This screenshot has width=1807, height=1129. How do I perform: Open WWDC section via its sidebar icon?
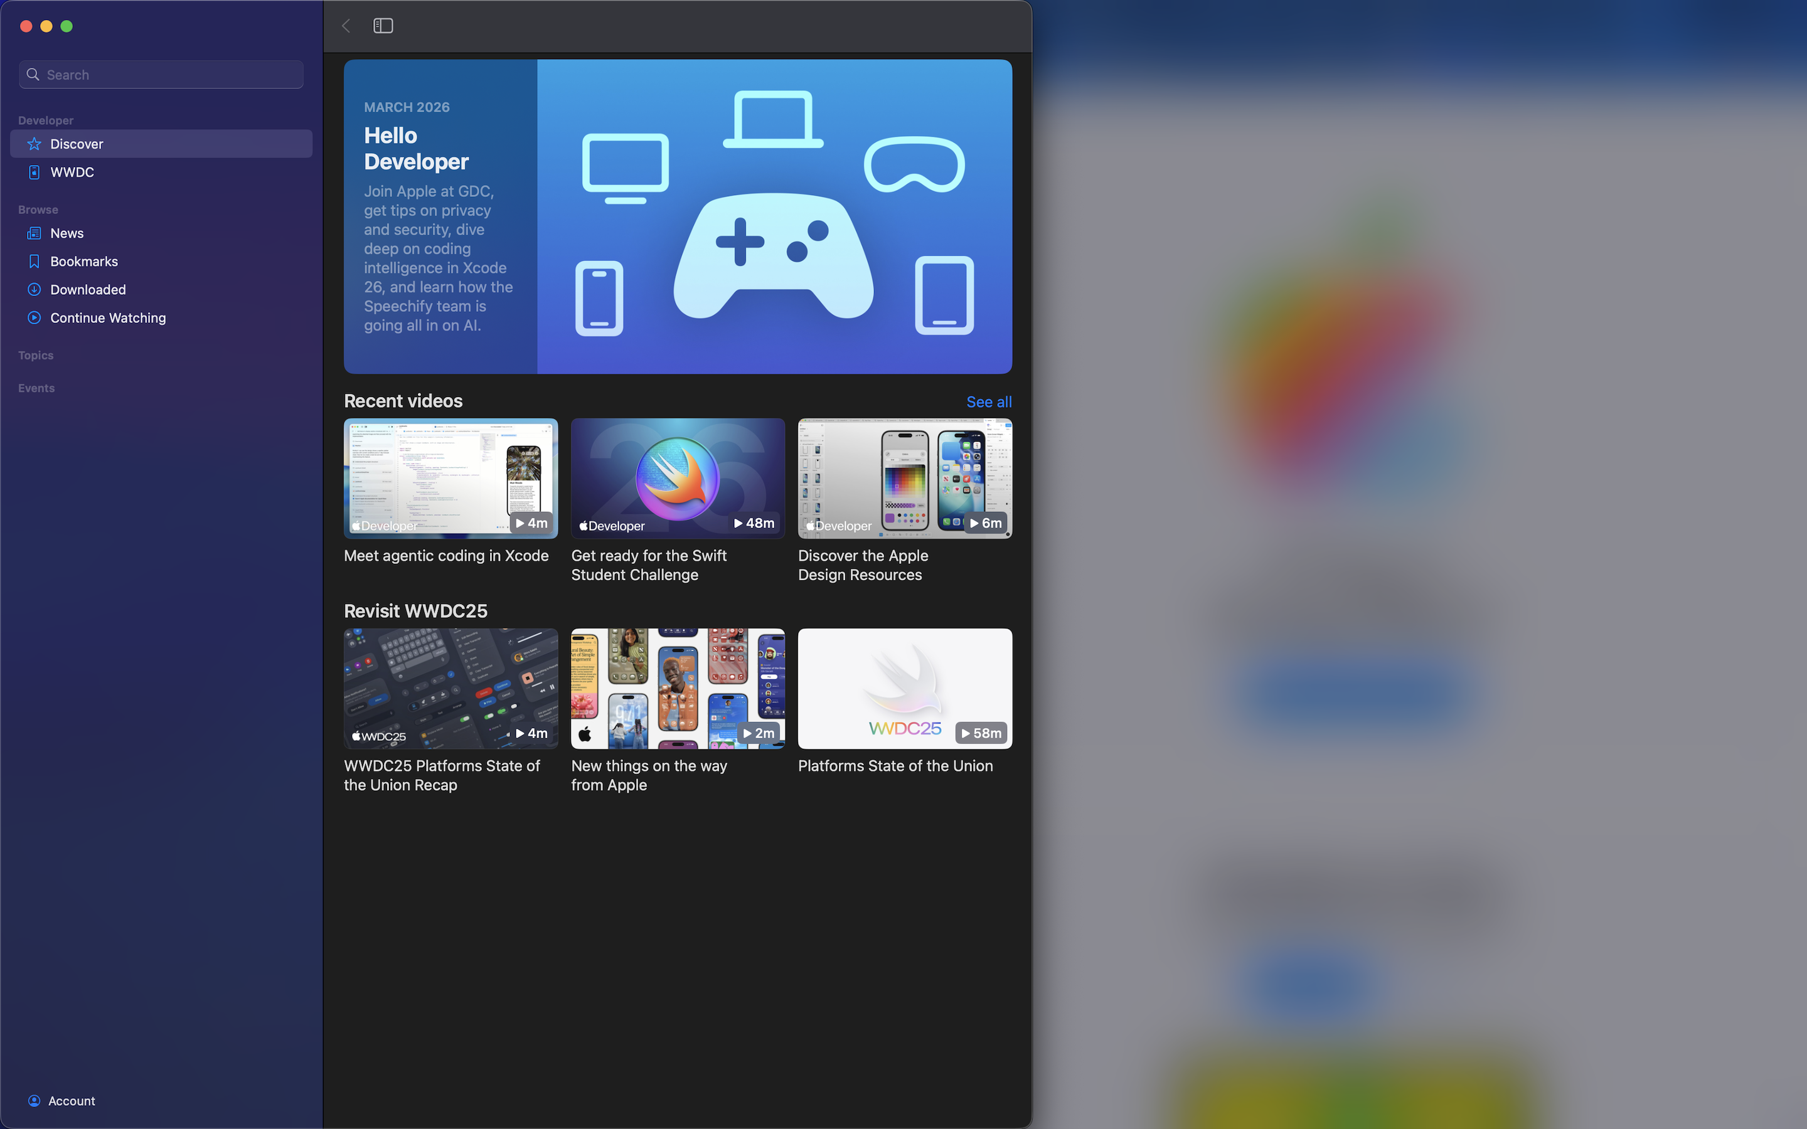[x=34, y=172]
